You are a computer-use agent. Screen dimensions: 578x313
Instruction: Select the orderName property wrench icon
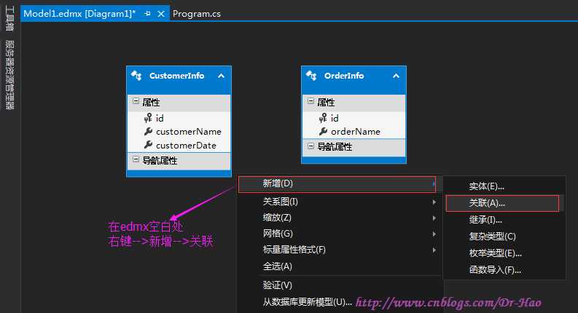tap(323, 132)
